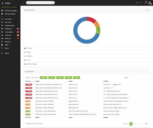
Task: Toggle the 5 Critical legend swatch
Action: [25, 48]
